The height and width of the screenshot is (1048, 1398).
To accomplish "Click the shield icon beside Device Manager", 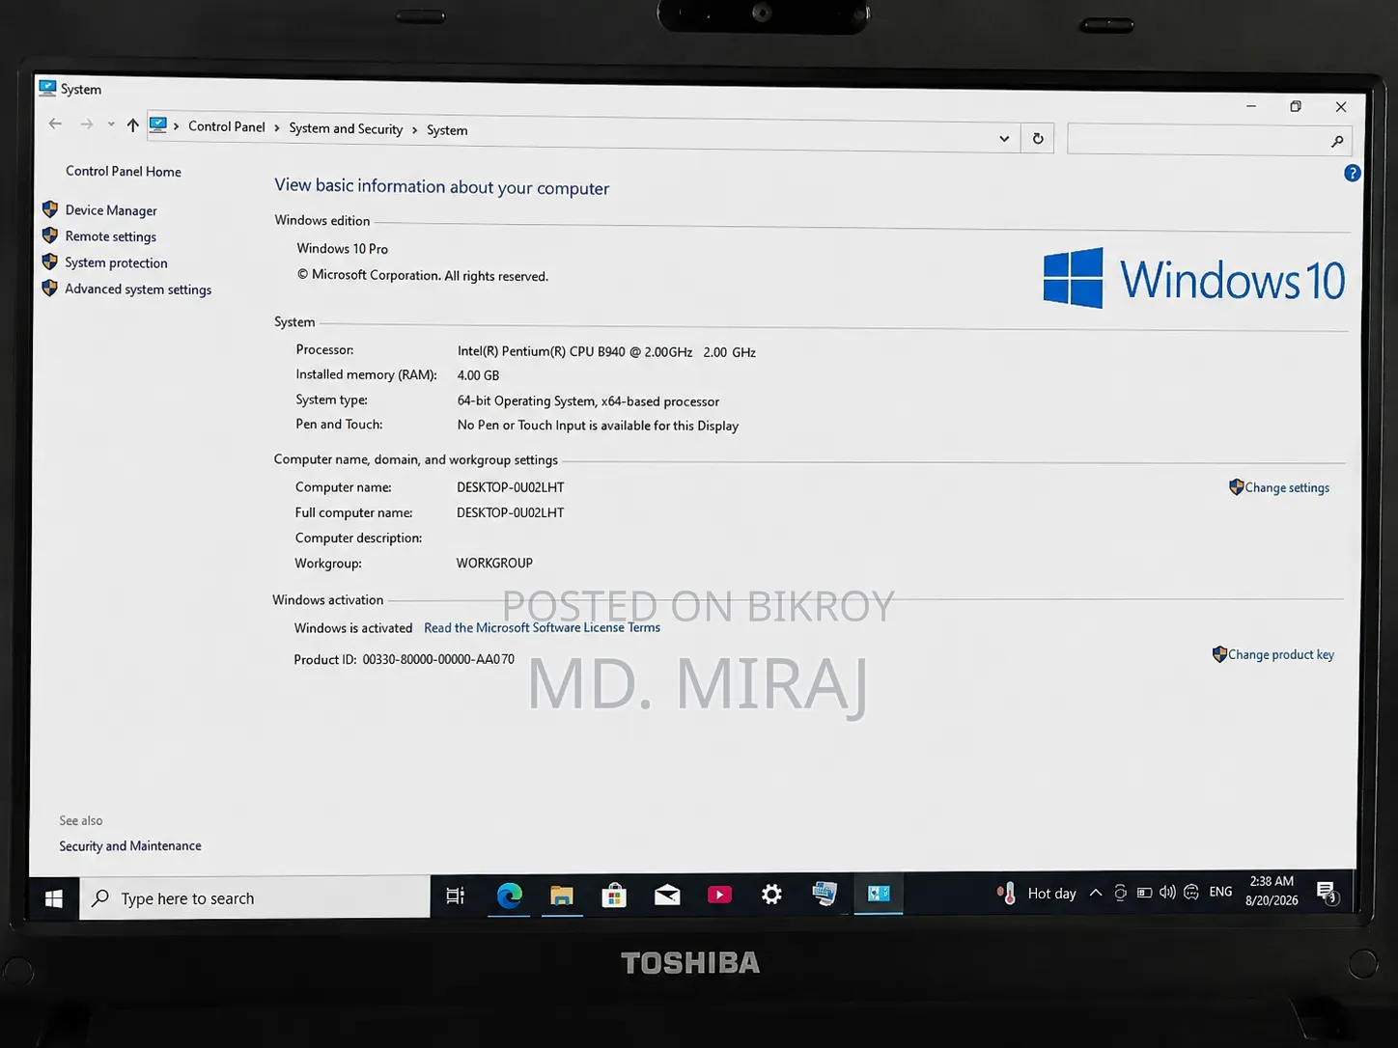I will click(50, 208).
